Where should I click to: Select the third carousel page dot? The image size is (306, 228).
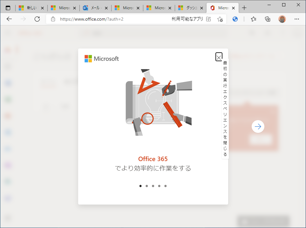coord(153,186)
